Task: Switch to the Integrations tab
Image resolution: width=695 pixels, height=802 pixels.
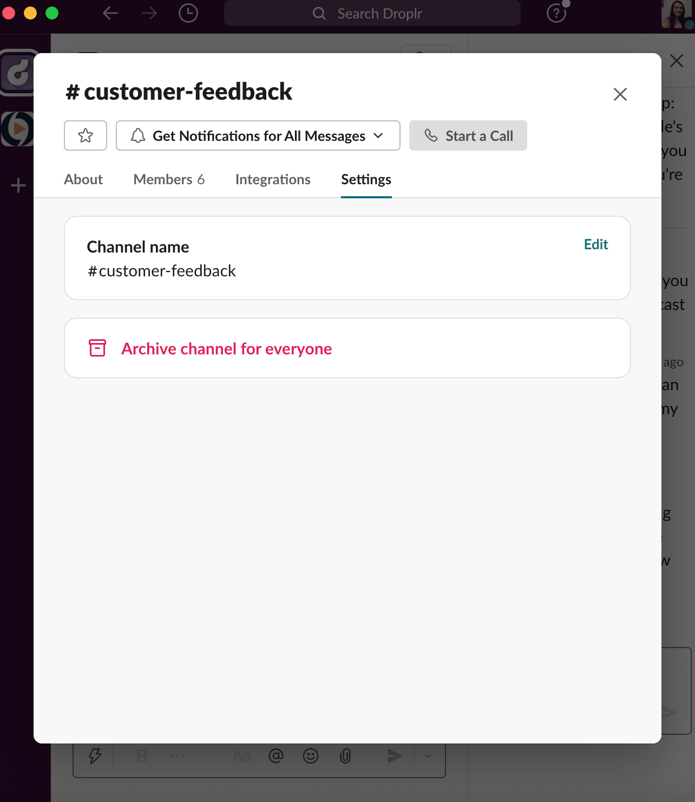Action: coord(273,179)
